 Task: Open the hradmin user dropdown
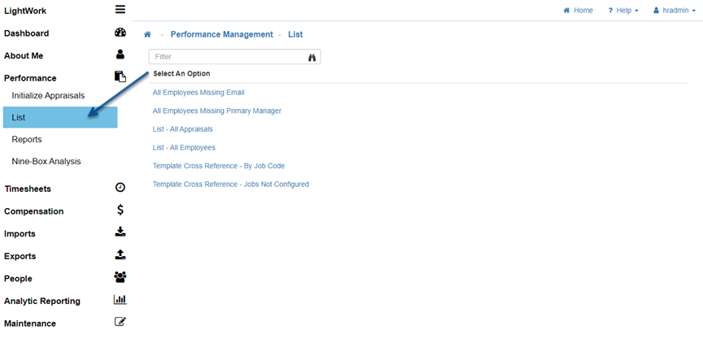[x=675, y=11]
